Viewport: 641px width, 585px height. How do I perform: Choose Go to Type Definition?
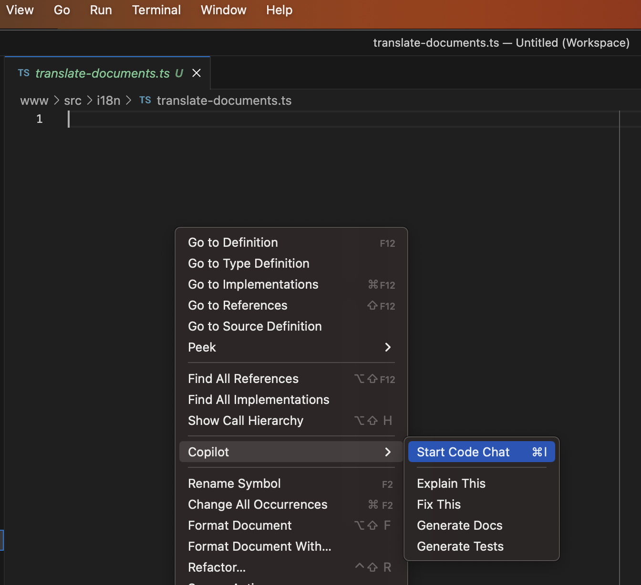point(291,263)
